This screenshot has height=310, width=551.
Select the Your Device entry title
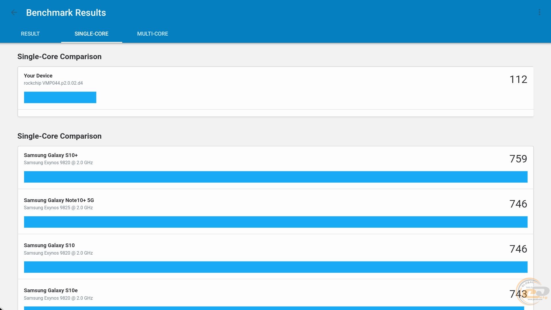38,76
